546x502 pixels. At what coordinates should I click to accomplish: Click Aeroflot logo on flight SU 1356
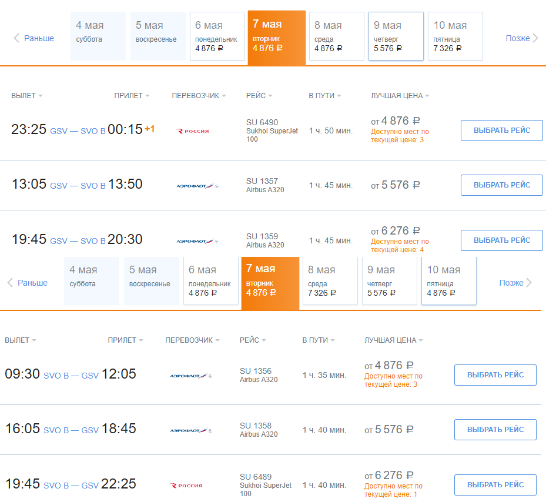coord(191,376)
